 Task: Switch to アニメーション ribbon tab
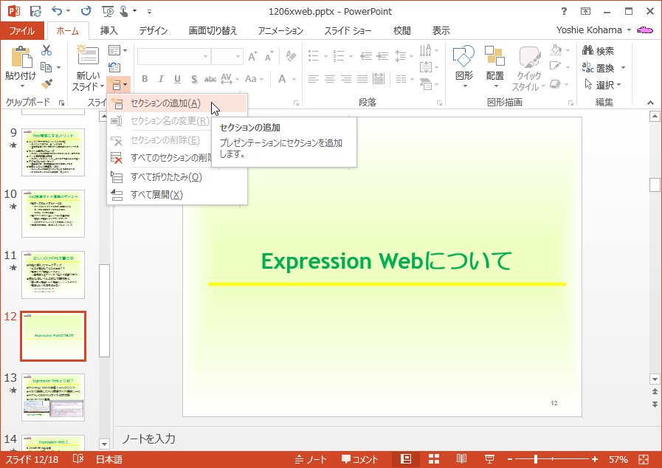[x=280, y=31]
